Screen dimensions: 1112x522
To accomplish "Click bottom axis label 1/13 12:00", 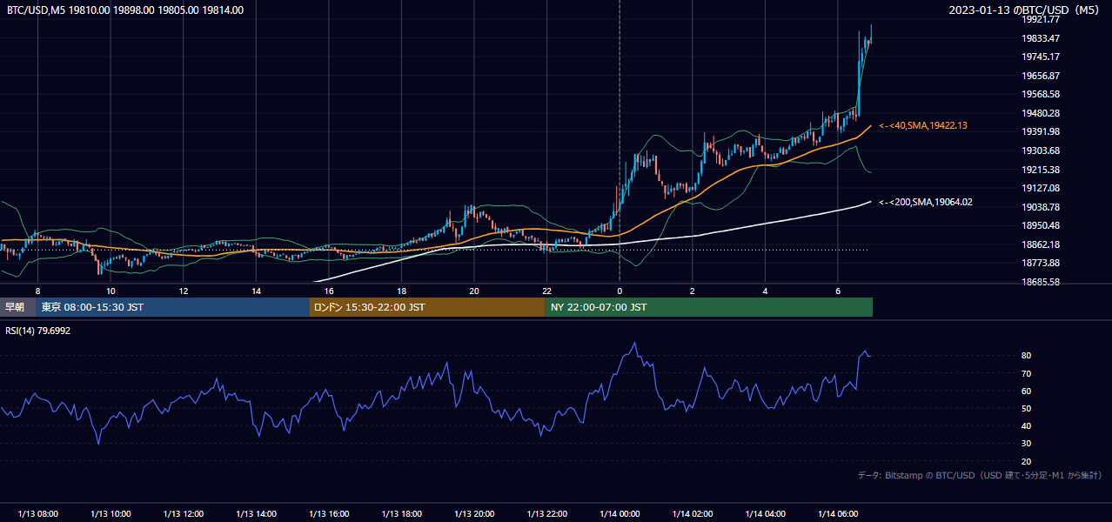I will tap(184, 513).
